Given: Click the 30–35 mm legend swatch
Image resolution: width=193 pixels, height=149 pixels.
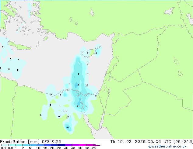Looking at the screenshot, I should click(x=68, y=145).
